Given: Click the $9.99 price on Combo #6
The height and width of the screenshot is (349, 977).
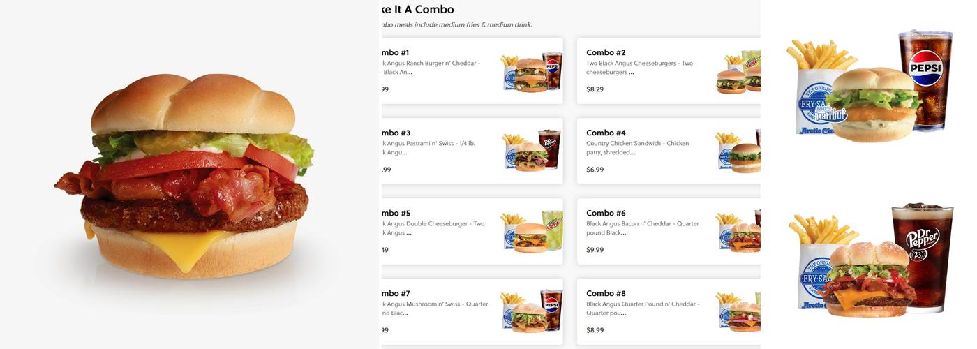Looking at the screenshot, I should (595, 250).
